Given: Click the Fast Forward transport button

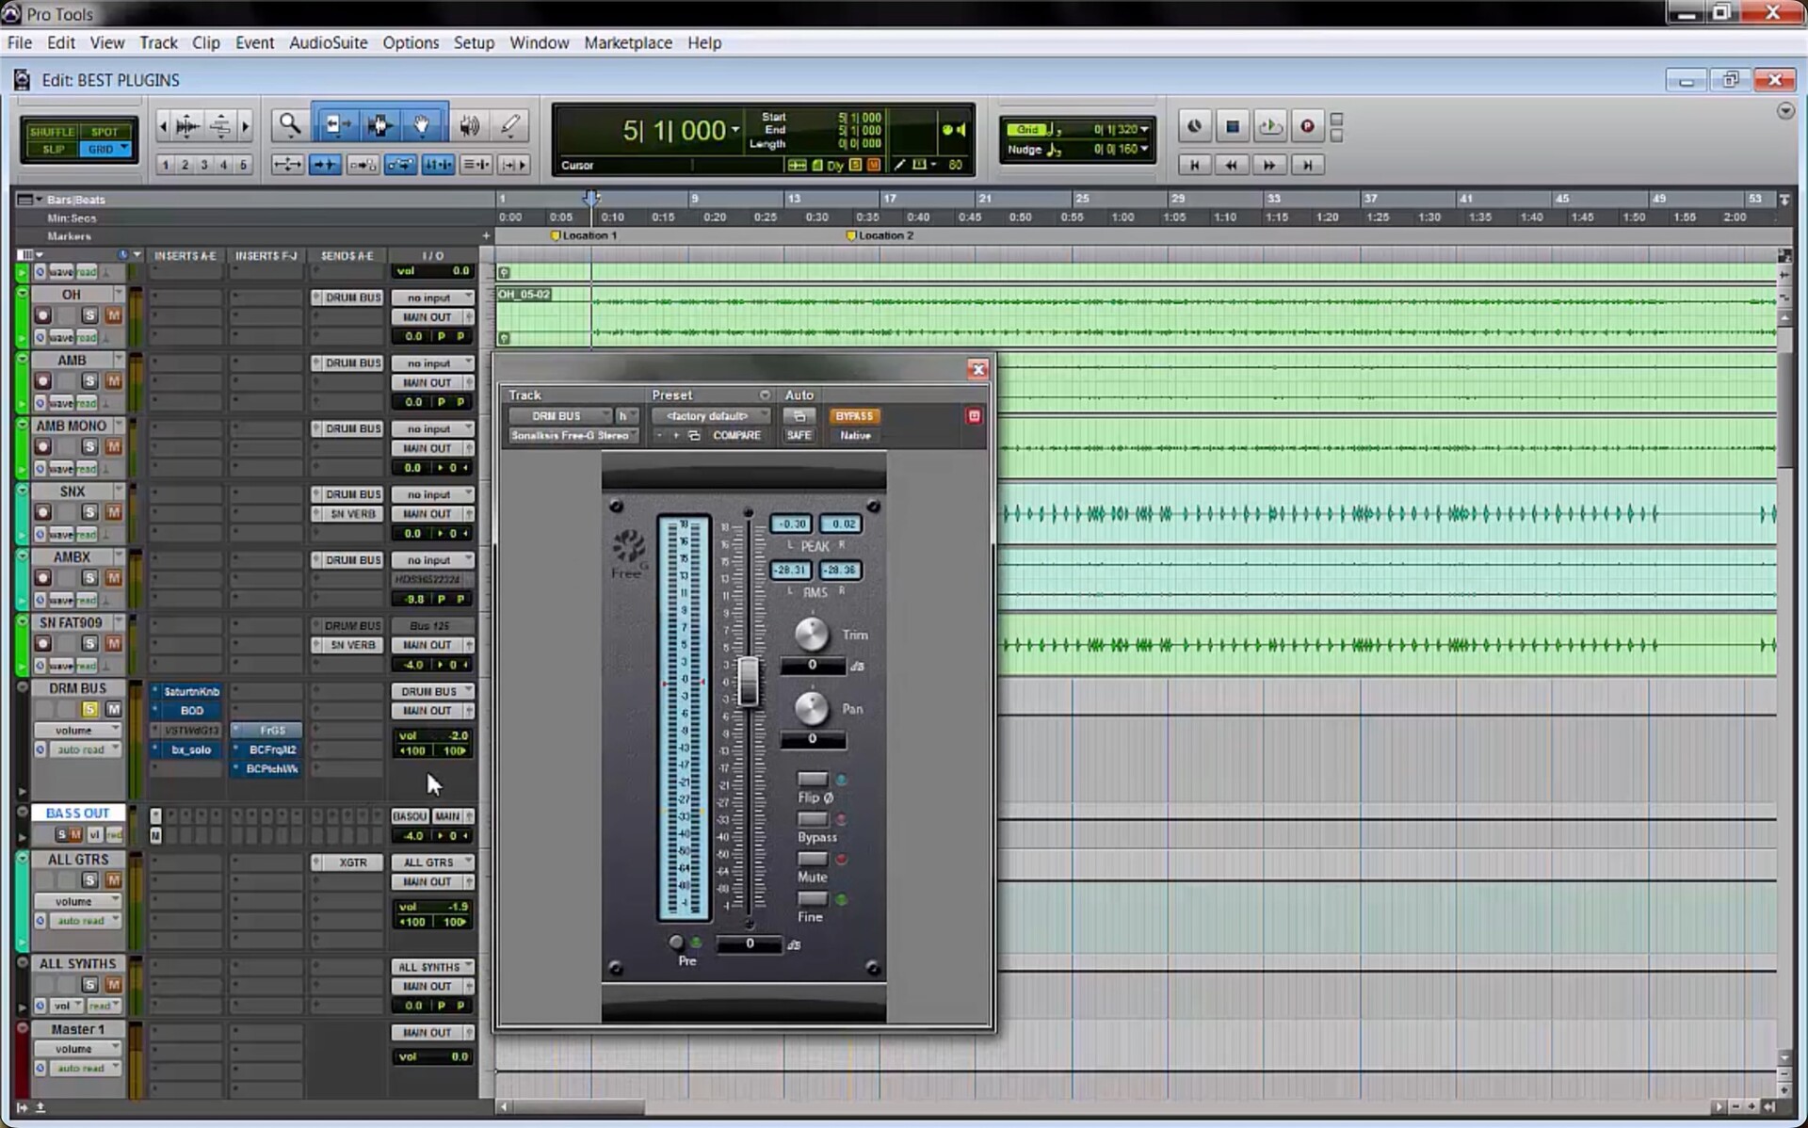Looking at the screenshot, I should (x=1269, y=165).
